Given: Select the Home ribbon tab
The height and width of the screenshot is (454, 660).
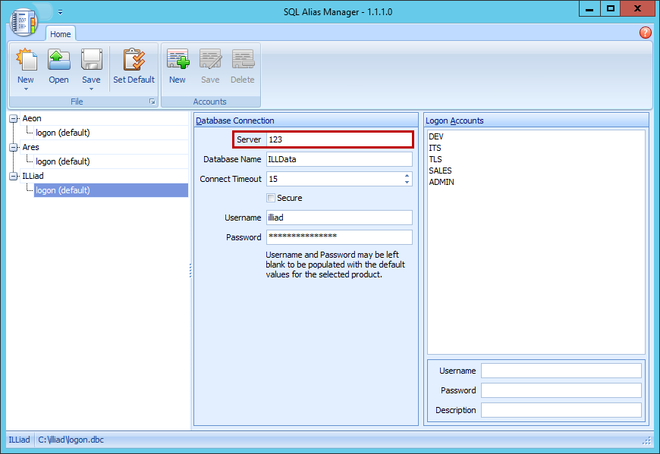Looking at the screenshot, I should [61, 33].
